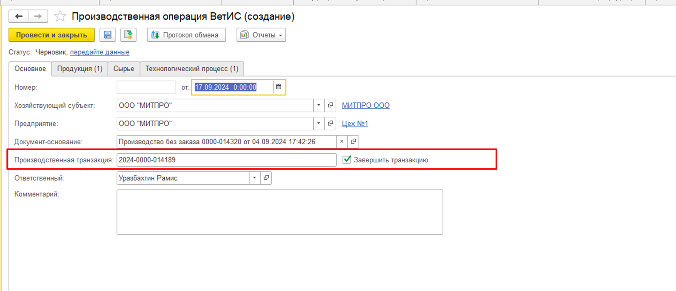Screen dimensions: 676x291
Task: Open Хозяйствующий субъект record via open icon
Action: [330, 105]
